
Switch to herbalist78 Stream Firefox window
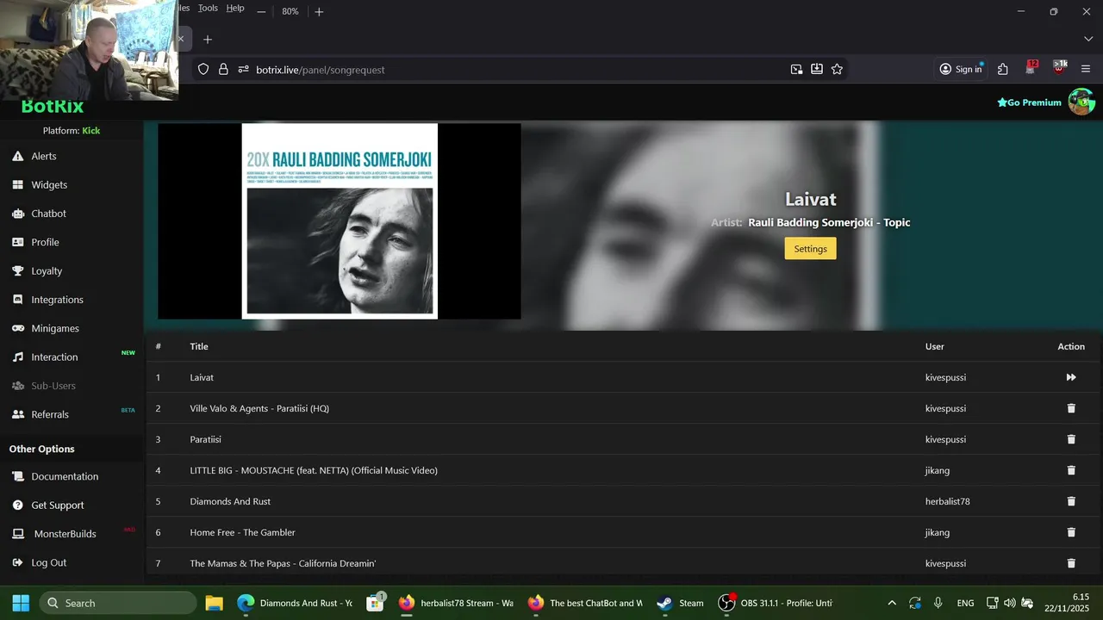pyautogui.click(x=457, y=603)
